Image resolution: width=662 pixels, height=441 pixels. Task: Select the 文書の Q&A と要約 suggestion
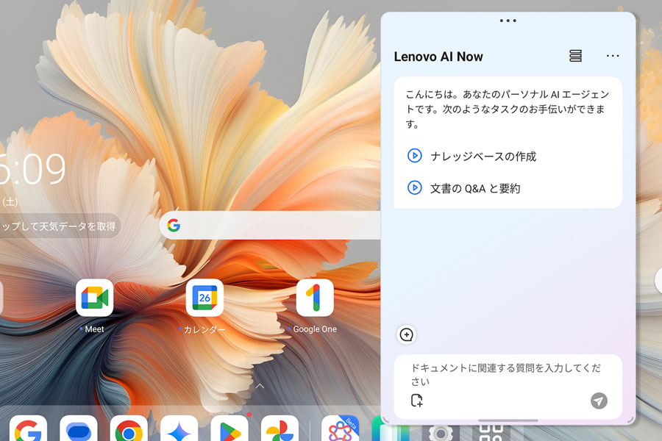coord(463,188)
